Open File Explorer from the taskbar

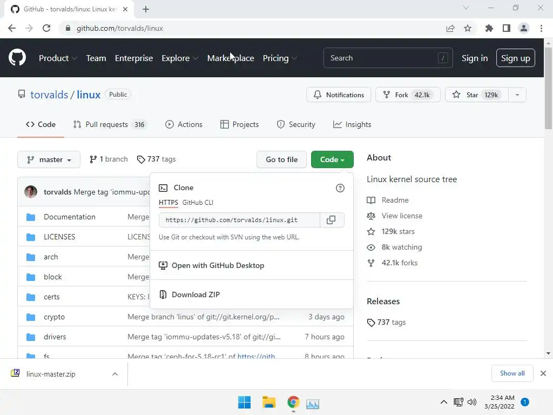click(269, 402)
